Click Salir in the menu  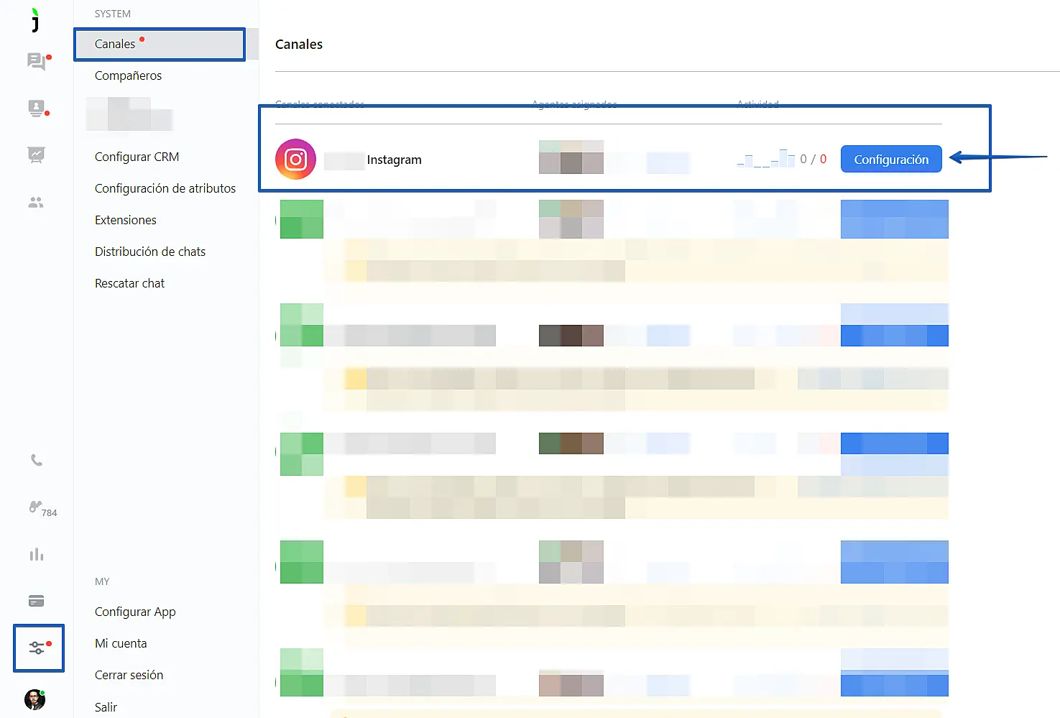click(106, 707)
